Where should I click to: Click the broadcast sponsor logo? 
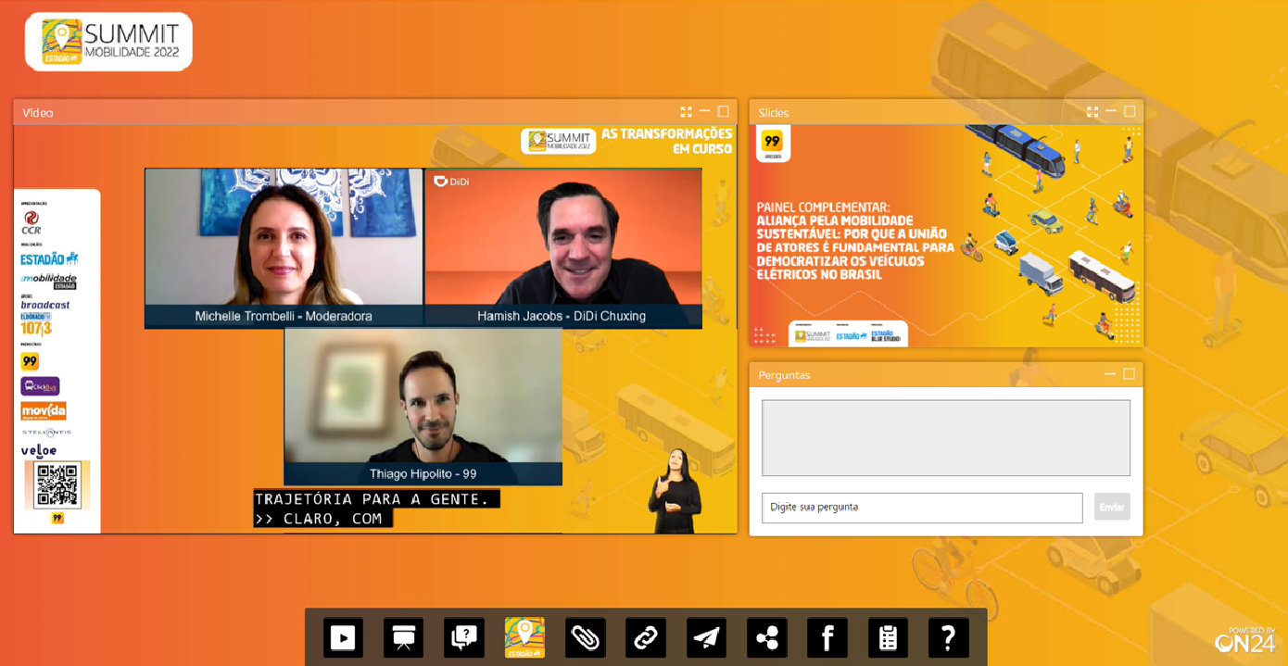45,305
